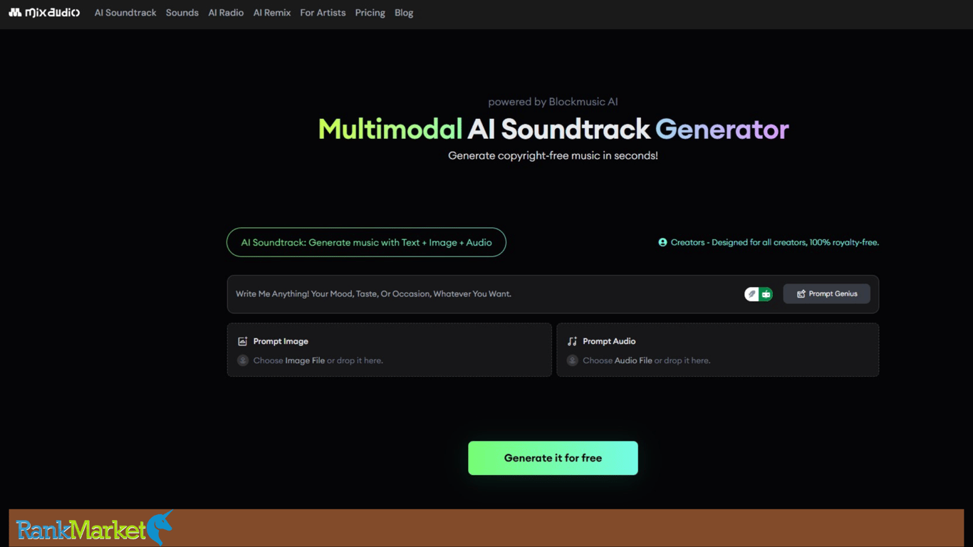The image size is (973, 547).
Task: Click upload icon beside Choose Audio File
Action: pyautogui.click(x=572, y=360)
